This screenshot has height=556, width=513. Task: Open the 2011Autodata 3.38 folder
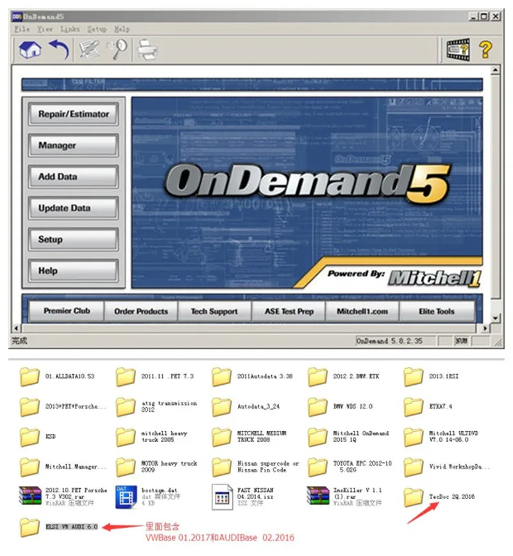252,376
